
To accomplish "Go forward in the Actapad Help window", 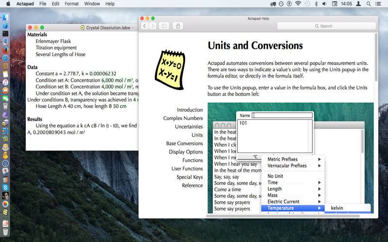I will point(153,26).
